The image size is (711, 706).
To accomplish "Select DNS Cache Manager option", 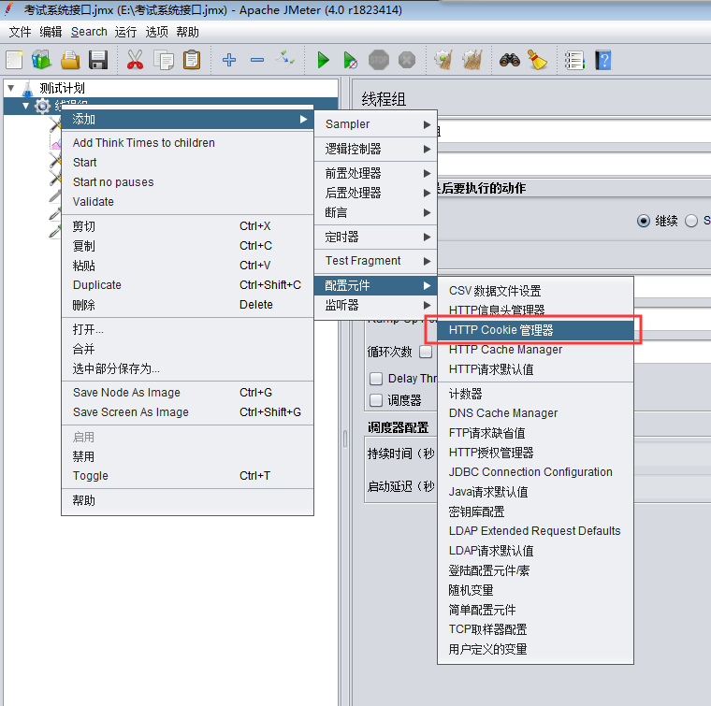I will pos(535,413).
